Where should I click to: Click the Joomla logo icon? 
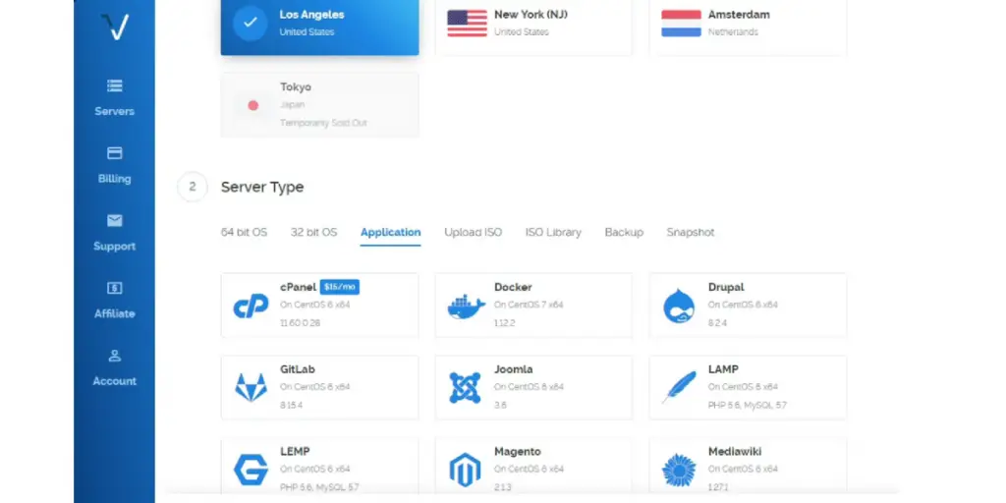coord(465,387)
